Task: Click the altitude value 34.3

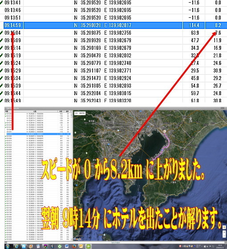Action: [195, 48]
